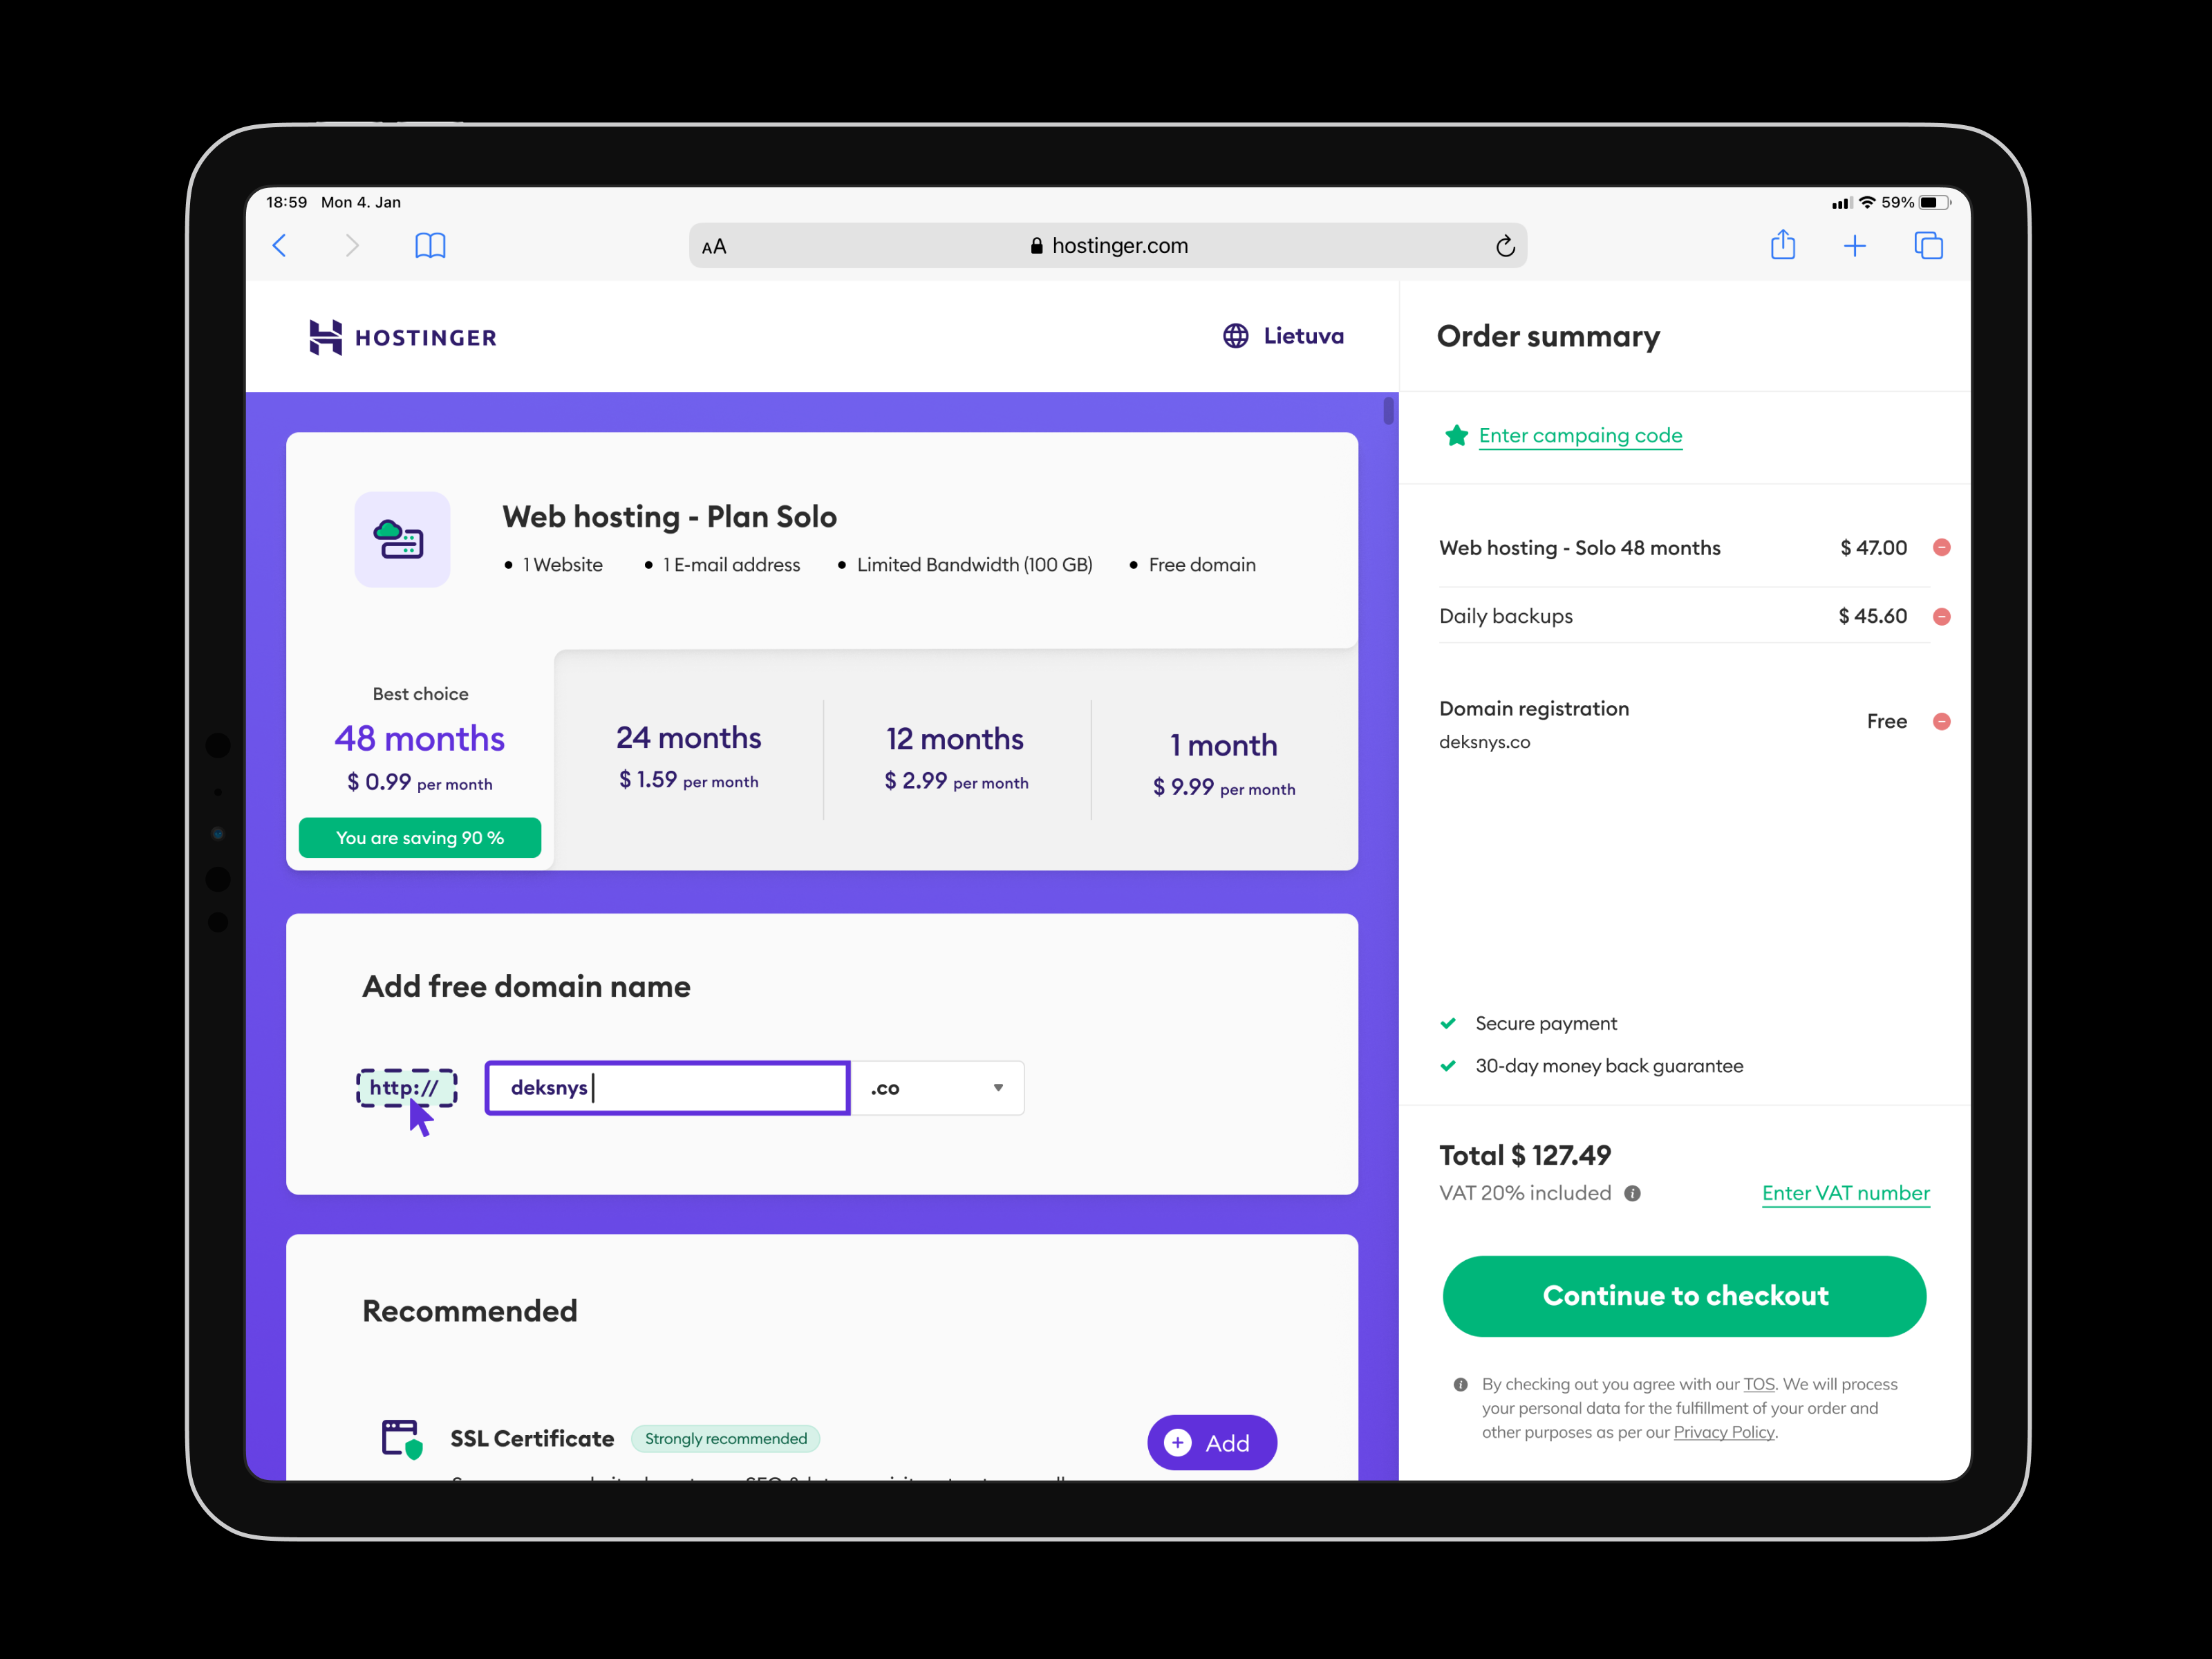This screenshot has height=1659, width=2212.
Task: Open the Safari share sheet
Action: (1783, 245)
